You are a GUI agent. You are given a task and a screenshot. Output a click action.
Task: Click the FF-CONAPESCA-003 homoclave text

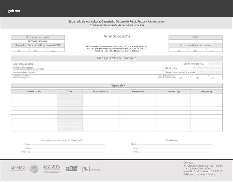point(37,41)
